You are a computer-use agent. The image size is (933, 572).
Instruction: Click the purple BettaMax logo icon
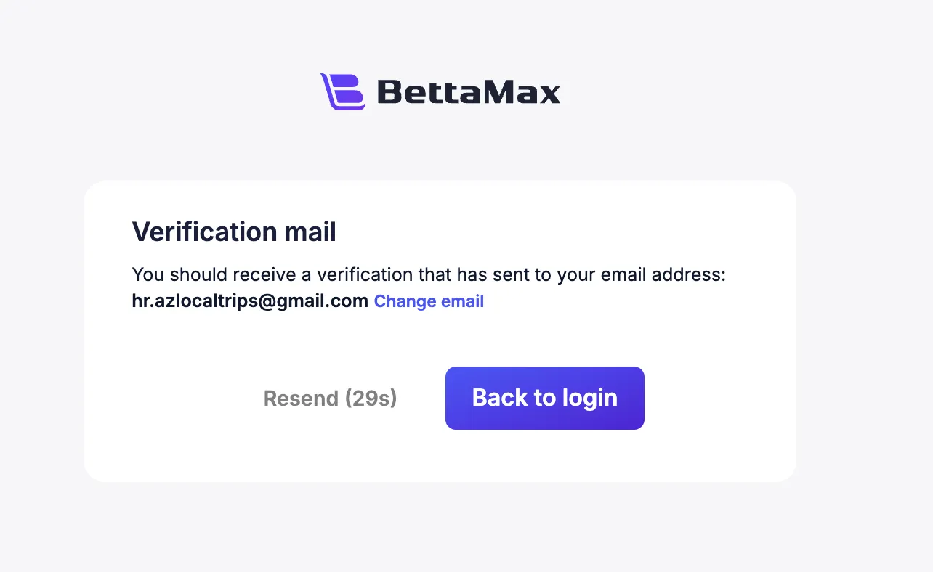tap(342, 91)
